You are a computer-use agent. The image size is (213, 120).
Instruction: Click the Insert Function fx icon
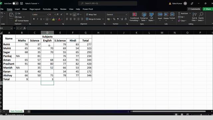[x=24, y=28]
